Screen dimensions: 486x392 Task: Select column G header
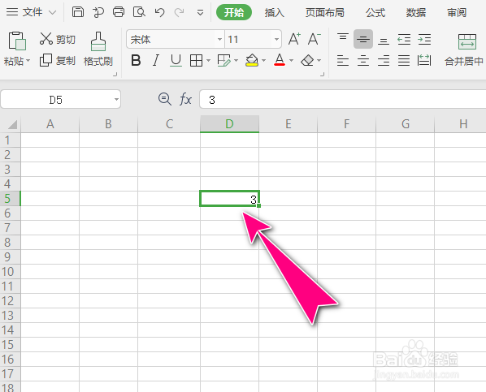pyautogui.click(x=405, y=124)
